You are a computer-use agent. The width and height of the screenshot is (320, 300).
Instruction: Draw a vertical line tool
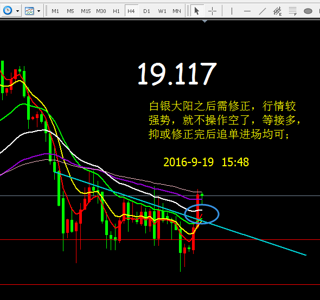coord(232,11)
